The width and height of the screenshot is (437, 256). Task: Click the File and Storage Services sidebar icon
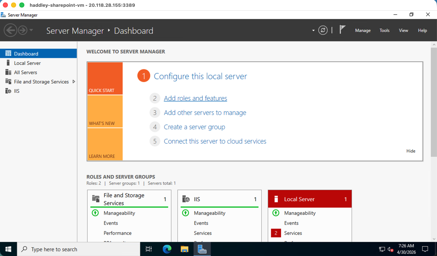pyautogui.click(x=8, y=81)
